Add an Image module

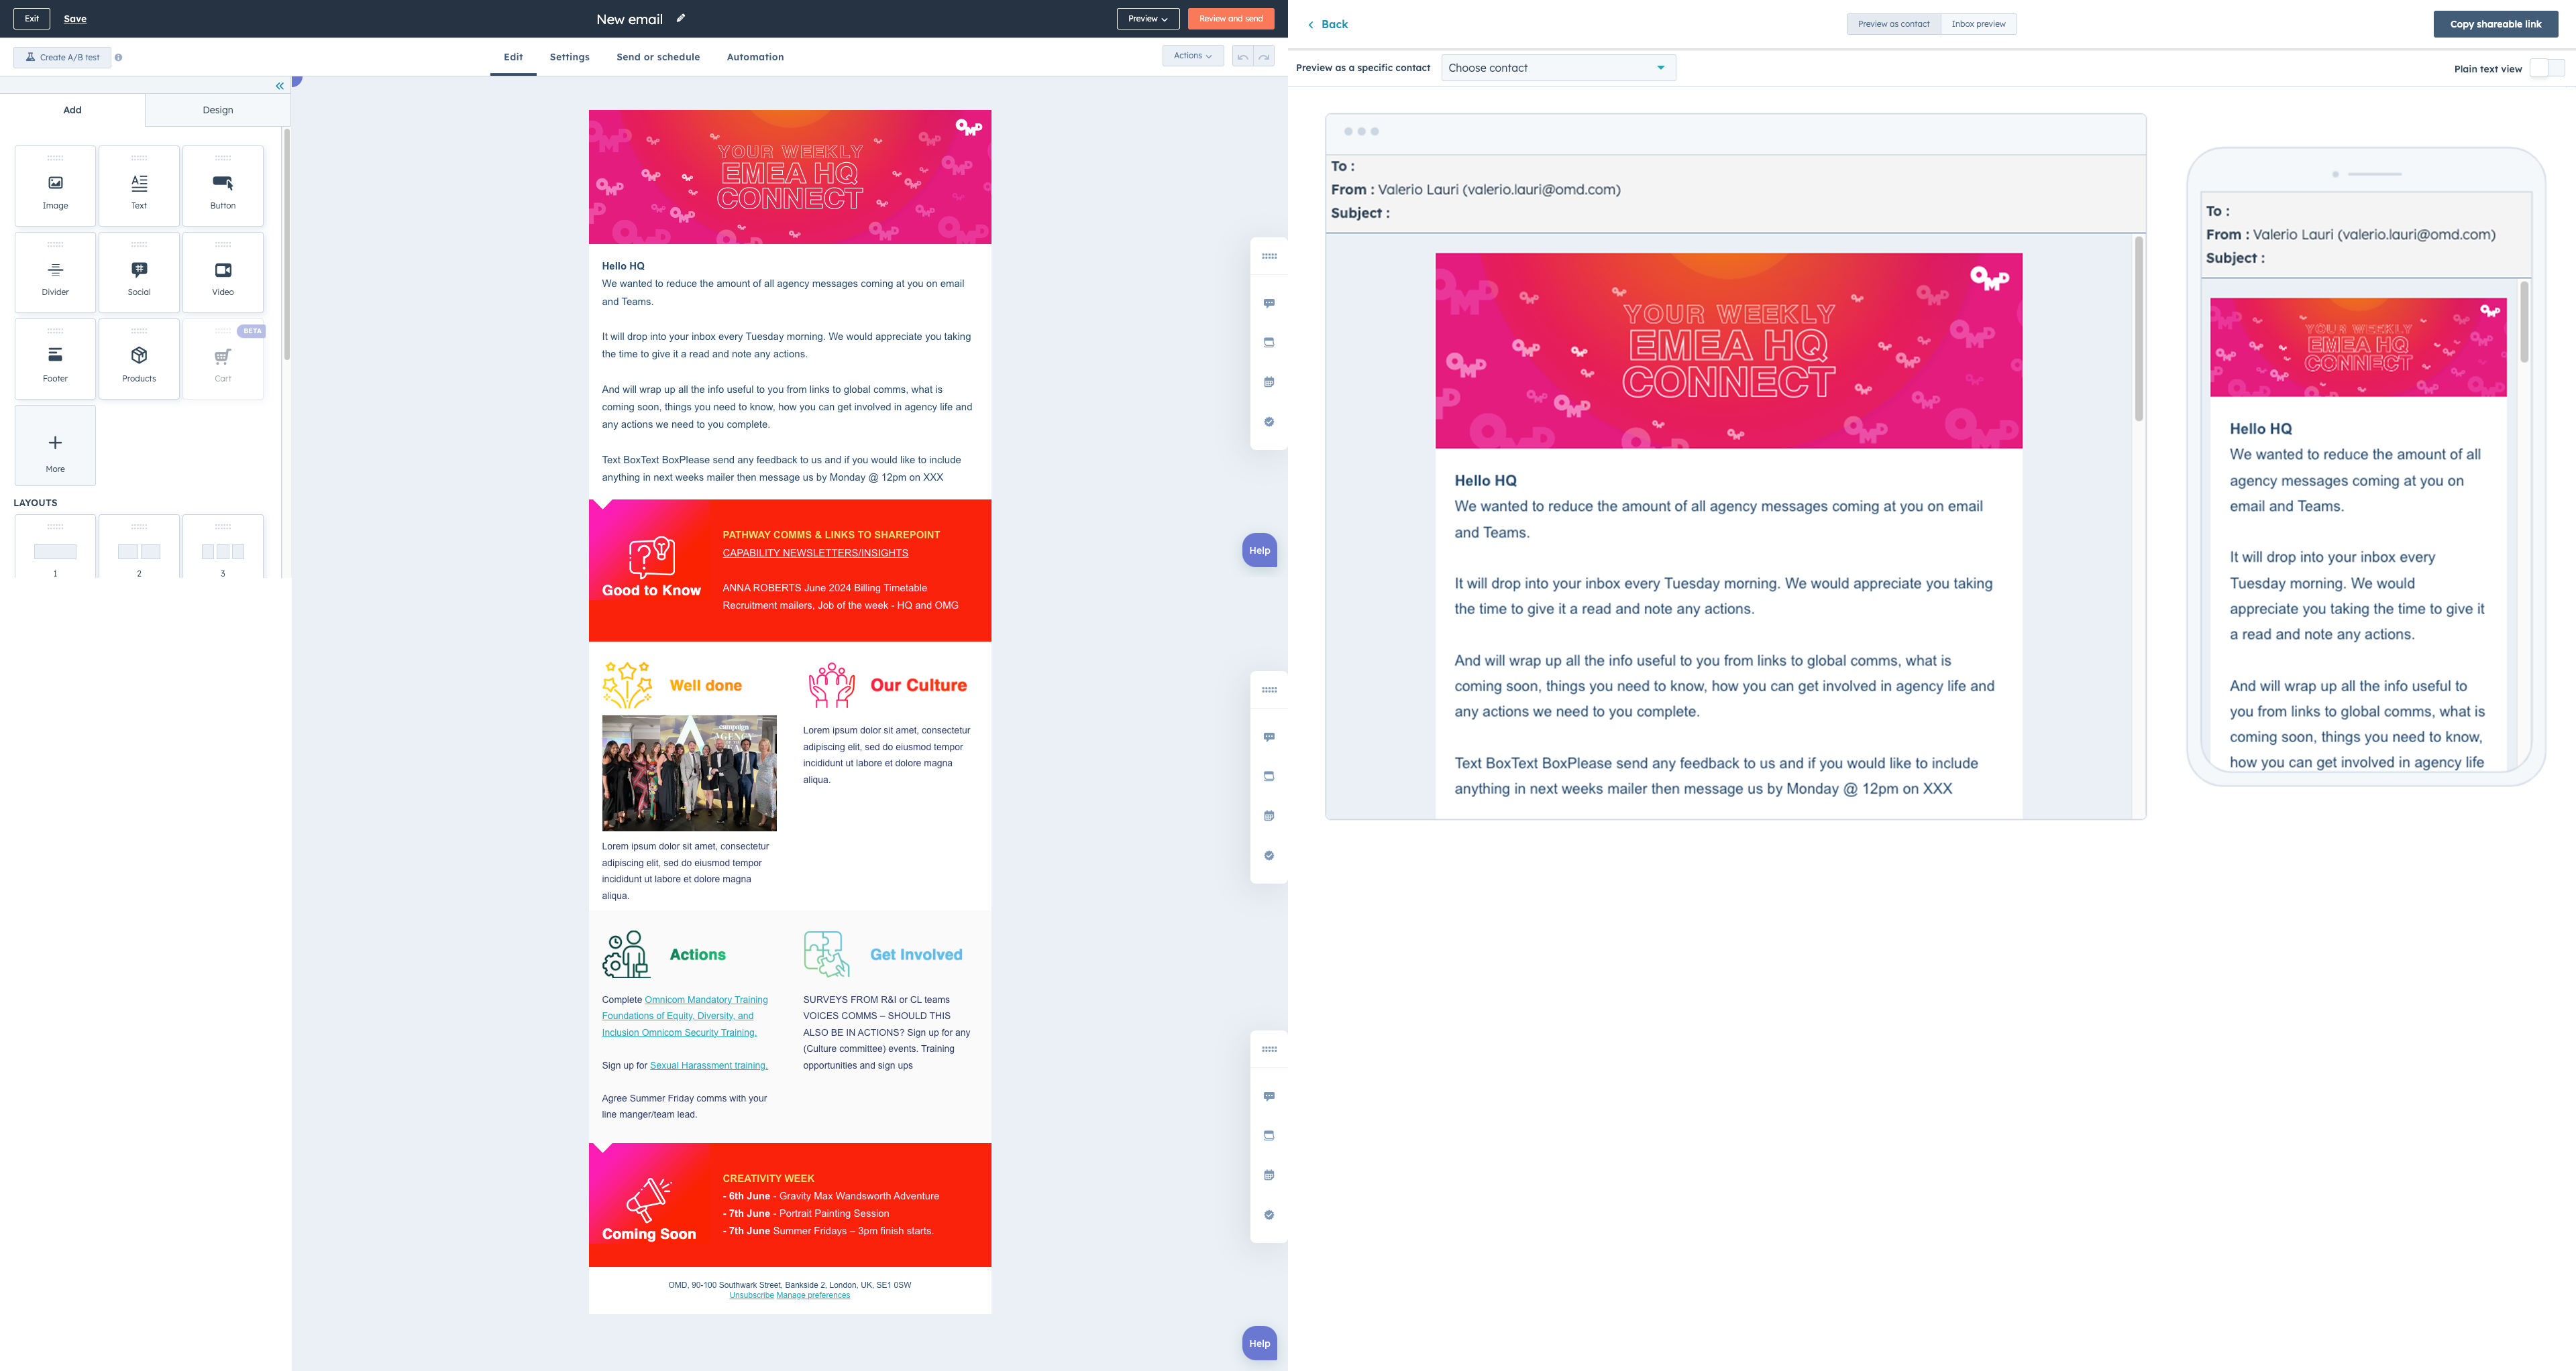55,187
